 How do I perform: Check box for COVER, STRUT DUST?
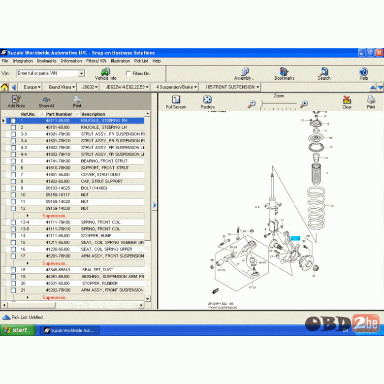[x=13, y=175]
